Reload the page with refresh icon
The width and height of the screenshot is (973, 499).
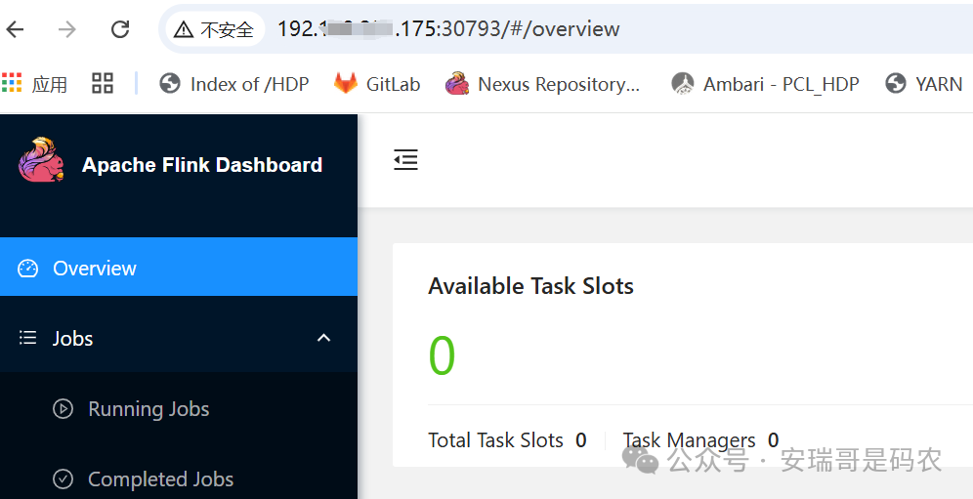(120, 29)
